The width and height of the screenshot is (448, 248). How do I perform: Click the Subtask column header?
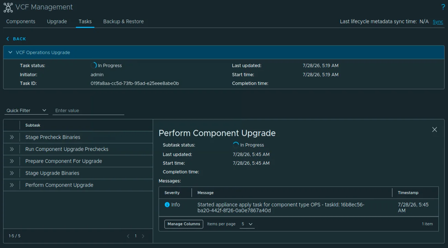[x=33, y=126]
